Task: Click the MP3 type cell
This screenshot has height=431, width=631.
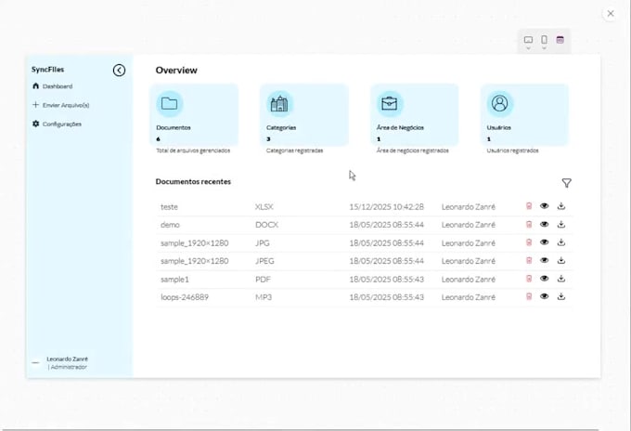Action: (x=264, y=297)
